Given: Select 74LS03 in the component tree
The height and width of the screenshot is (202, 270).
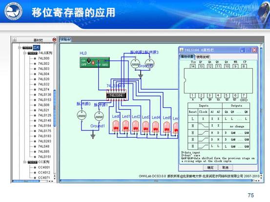Looking at the screenshot, I should (43, 69).
